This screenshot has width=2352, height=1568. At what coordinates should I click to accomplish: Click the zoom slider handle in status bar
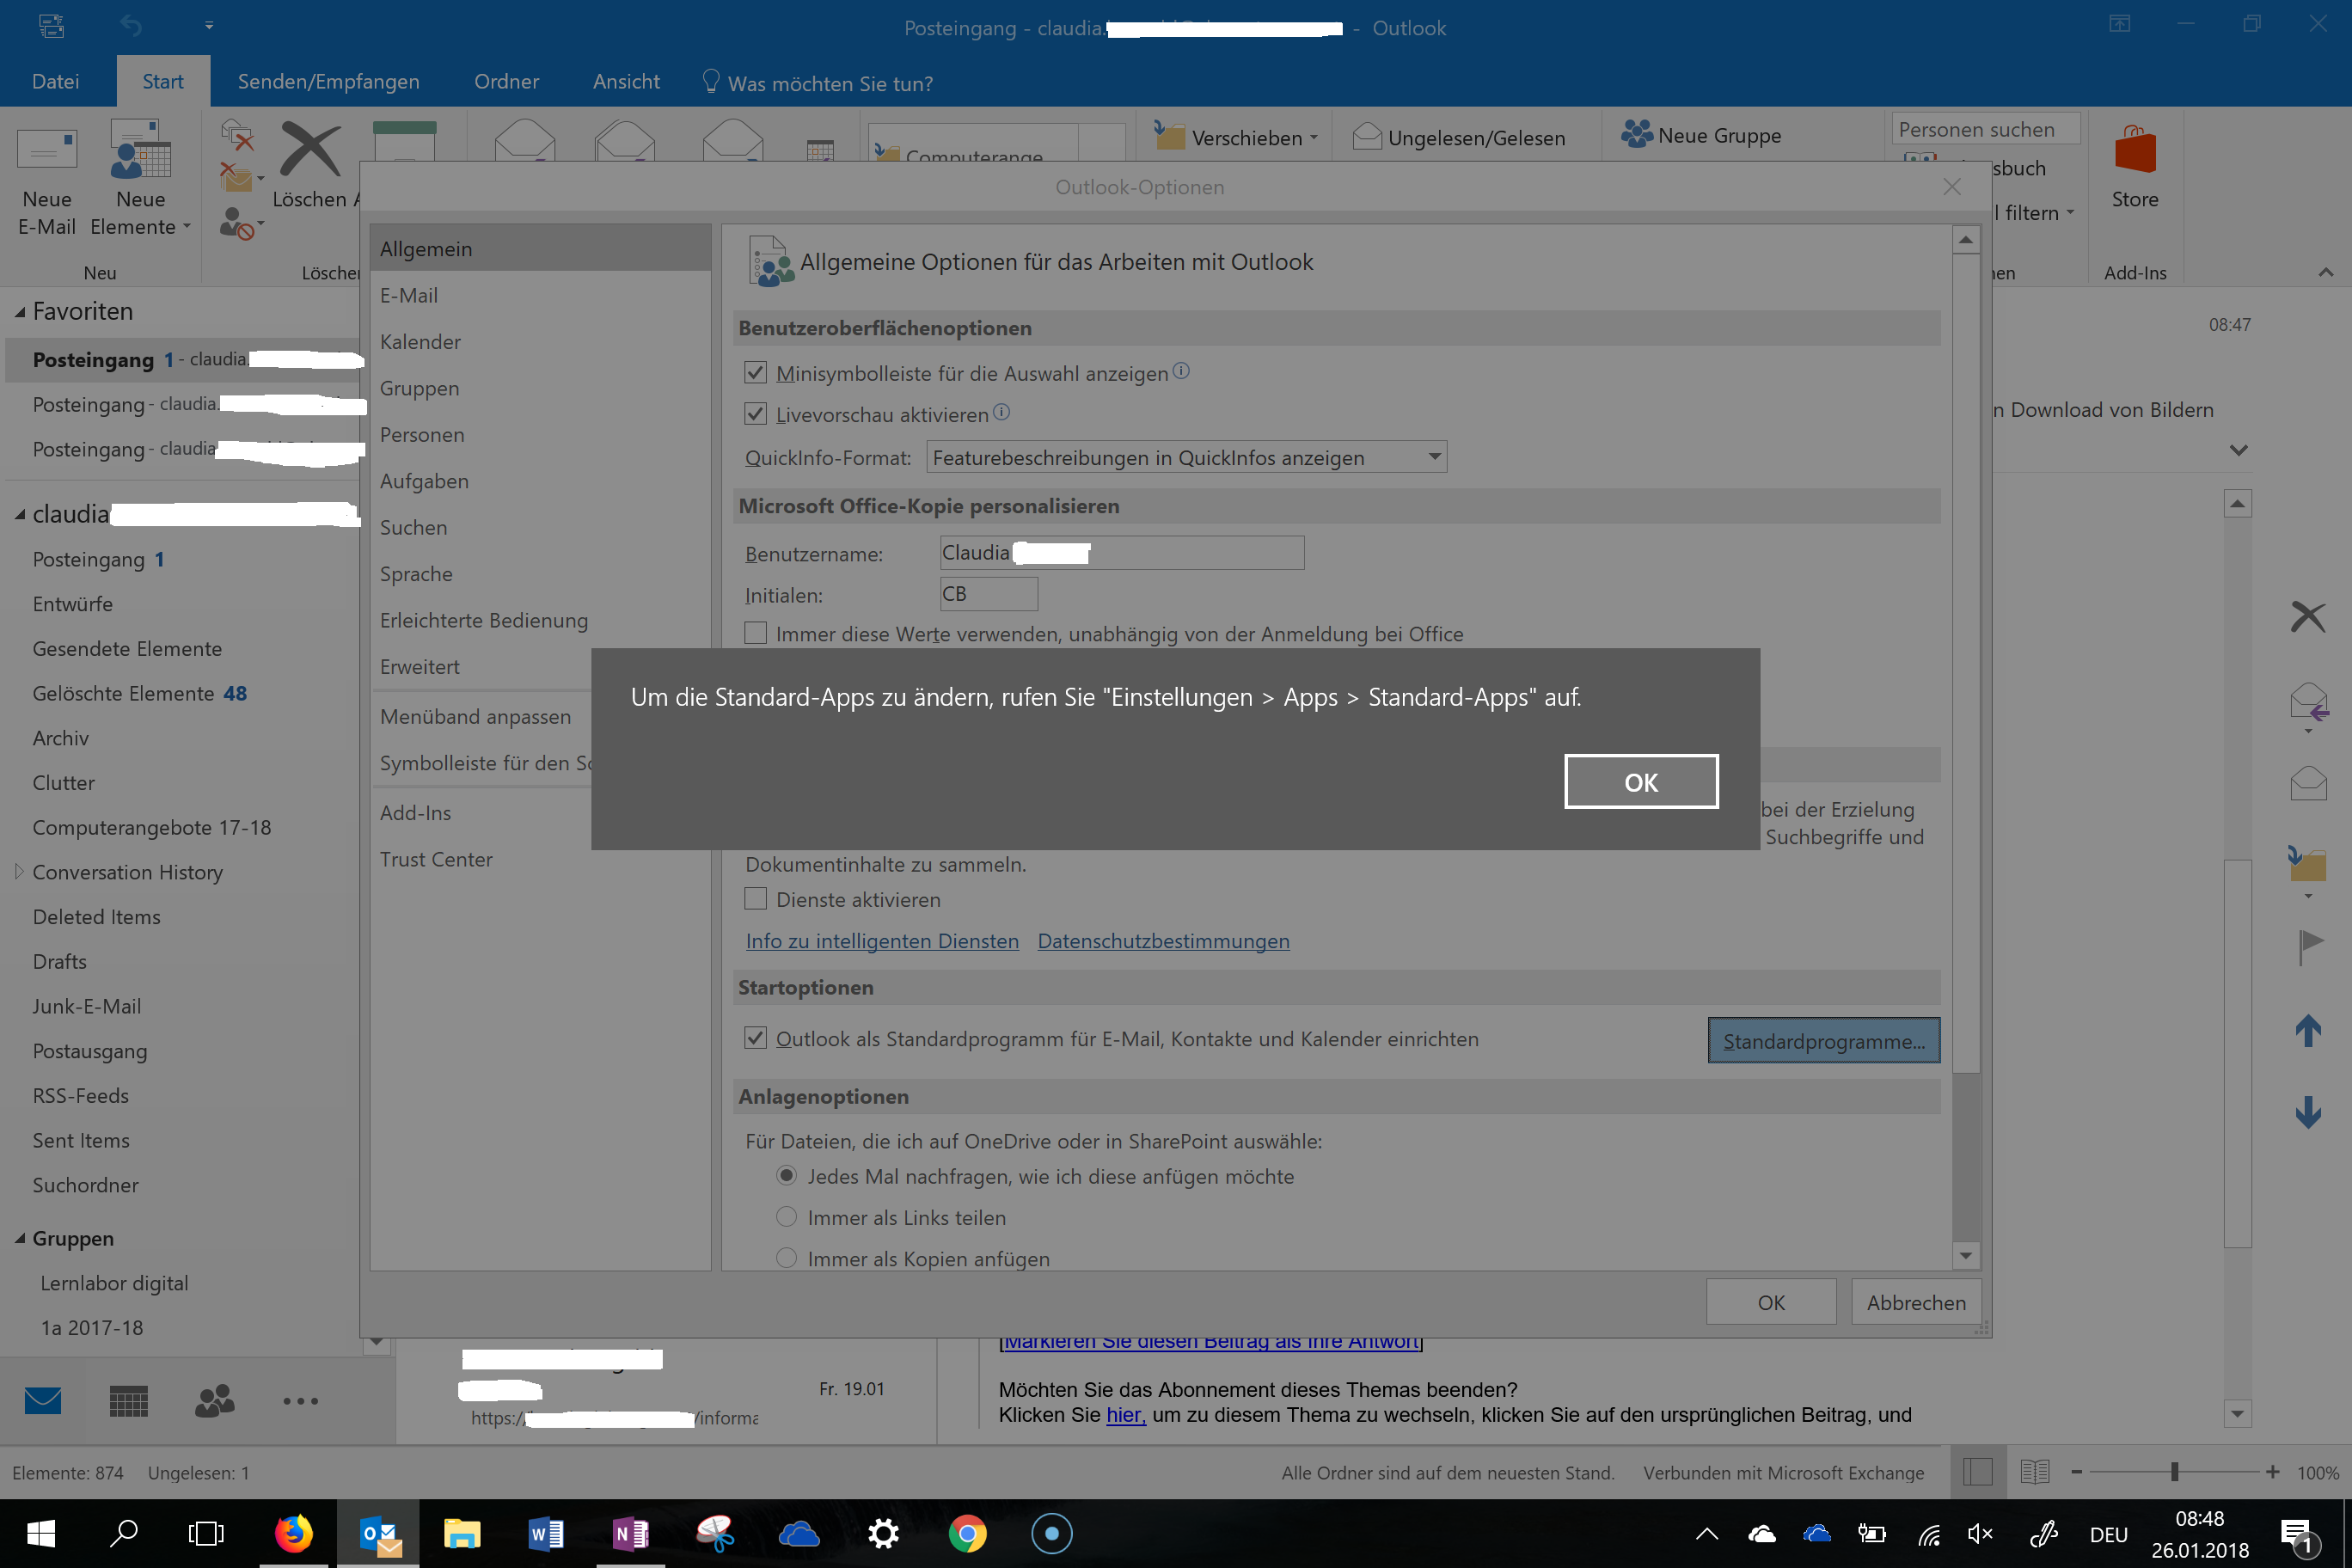click(x=2174, y=1472)
